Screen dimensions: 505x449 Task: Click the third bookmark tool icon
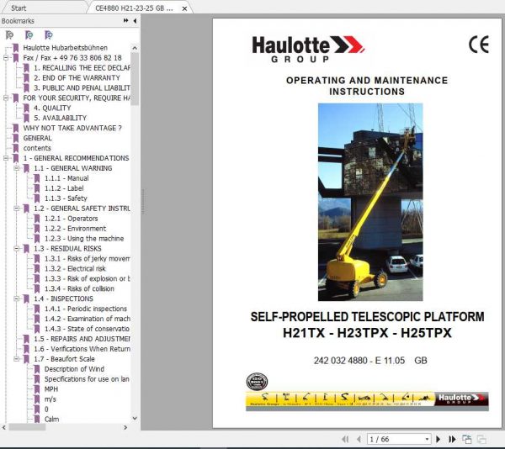(48, 35)
